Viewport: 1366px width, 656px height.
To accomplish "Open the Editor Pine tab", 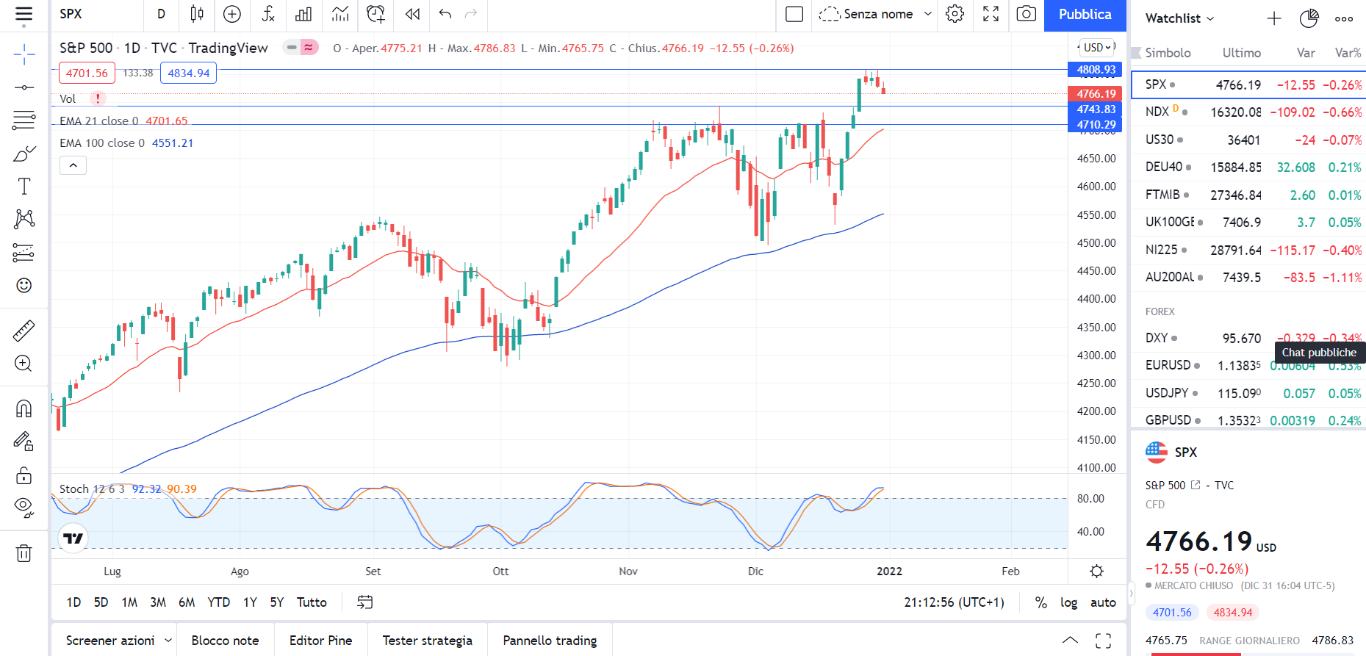I will point(320,641).
